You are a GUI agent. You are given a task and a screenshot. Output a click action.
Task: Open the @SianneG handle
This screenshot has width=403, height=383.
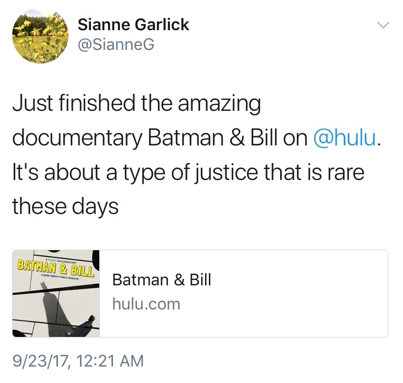click(x=116, y=45)
